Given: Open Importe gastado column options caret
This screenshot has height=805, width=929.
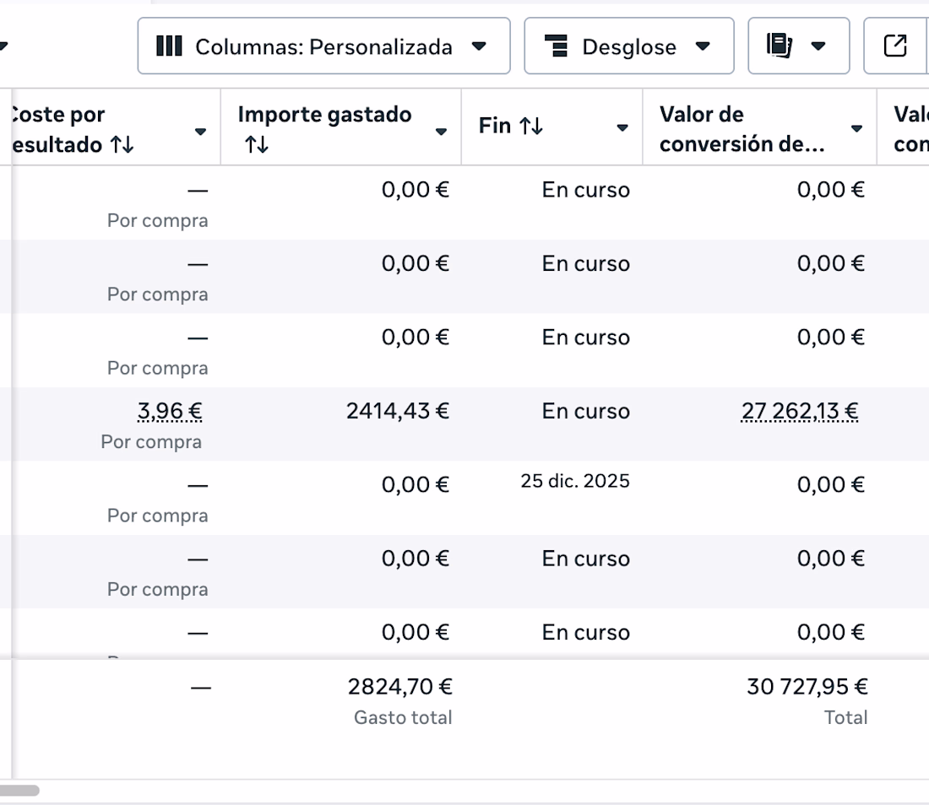Looking at the screenshot, I should click(441, 131).
